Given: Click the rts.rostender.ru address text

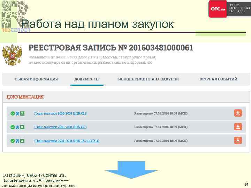Looking at the screenshot, I should point(17,180).
